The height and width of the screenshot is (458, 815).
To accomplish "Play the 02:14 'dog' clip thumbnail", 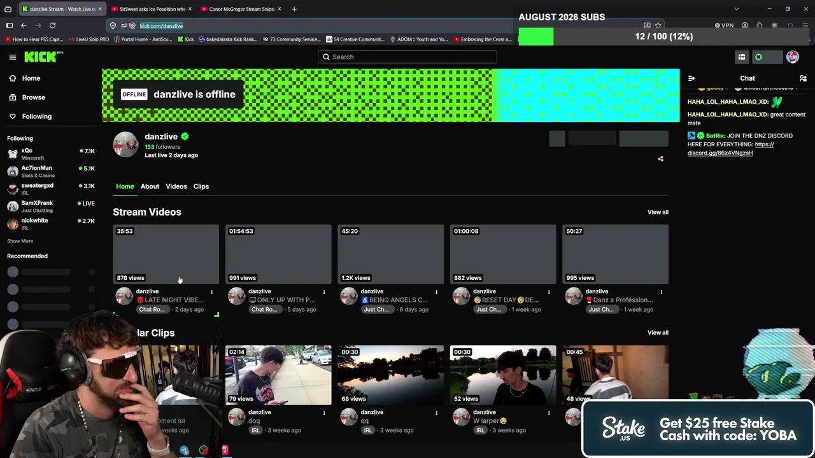I will pos(278,375).
